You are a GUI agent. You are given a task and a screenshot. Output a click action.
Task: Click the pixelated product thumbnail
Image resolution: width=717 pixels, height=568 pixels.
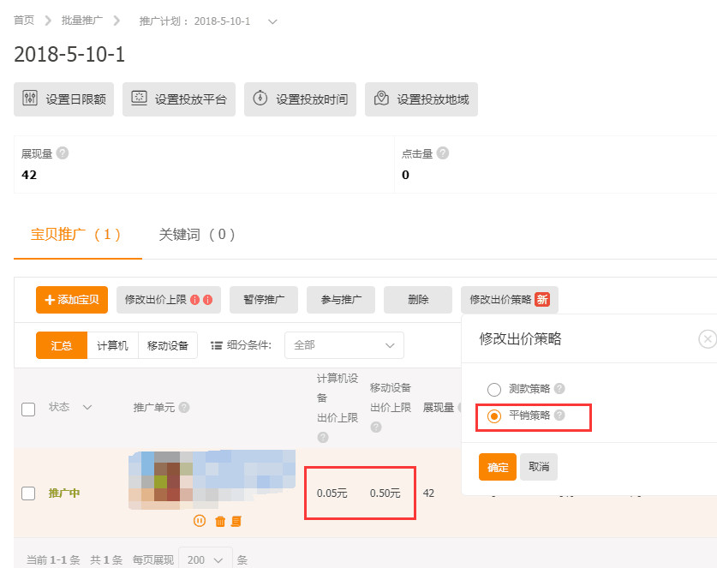tap(212, 480)
